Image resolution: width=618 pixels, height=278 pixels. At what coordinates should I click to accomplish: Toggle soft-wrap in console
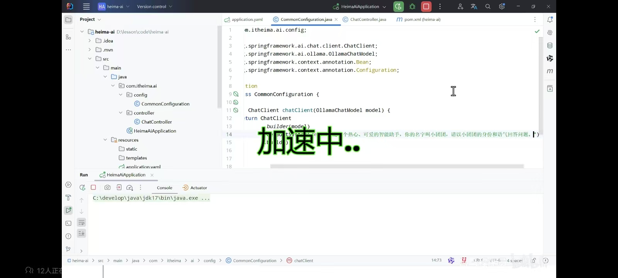(x=81, y=222)
